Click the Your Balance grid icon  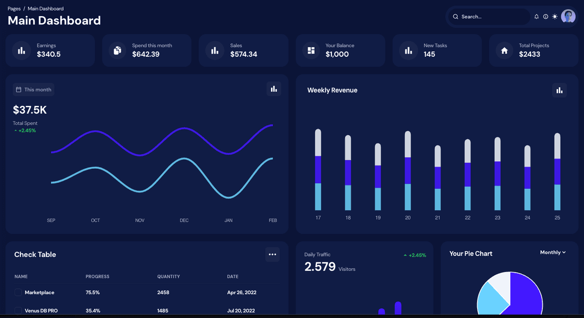[x=311, y=50]
